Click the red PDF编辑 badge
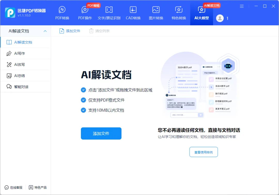The width and height of the screenshot is (279, 195). (94, 5)
